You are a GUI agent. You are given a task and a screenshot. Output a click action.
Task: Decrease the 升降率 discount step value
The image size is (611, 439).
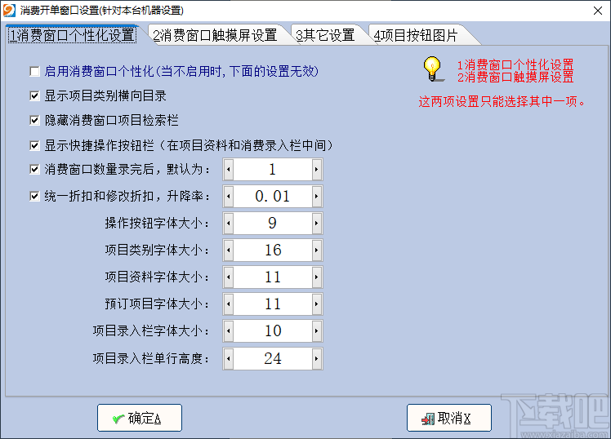229,196
